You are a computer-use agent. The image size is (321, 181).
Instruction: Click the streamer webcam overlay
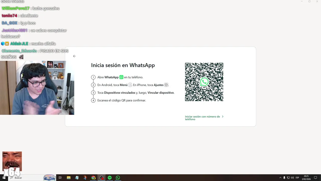[37, 88]
